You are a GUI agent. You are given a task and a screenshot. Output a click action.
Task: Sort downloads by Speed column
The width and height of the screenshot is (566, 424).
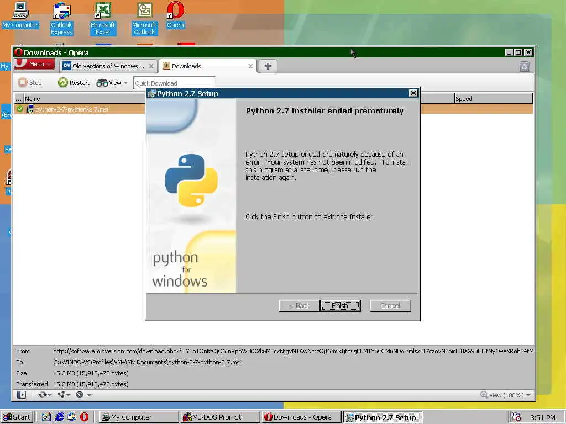pyautogui.click(x=493, y=99)
